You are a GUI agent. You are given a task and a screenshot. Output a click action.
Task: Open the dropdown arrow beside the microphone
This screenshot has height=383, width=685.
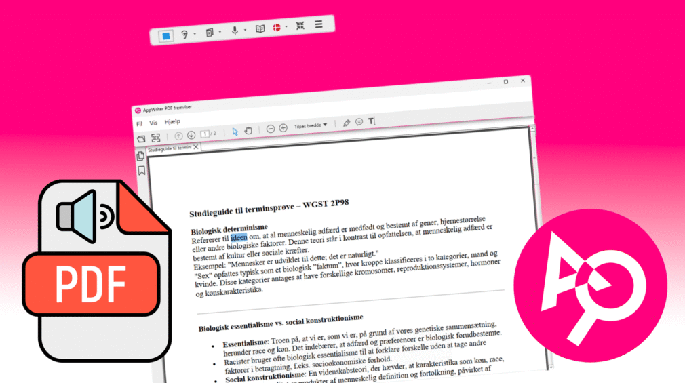click(x=245, y=31)
